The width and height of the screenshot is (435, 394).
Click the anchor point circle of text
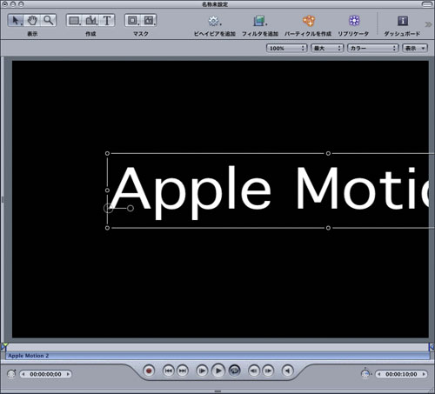[109, 208]
